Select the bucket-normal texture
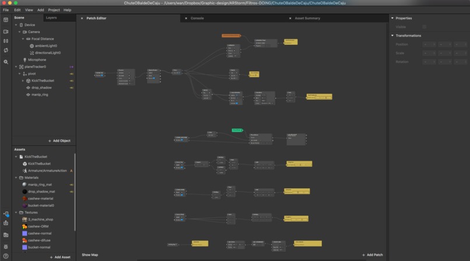Image resolution: width=470 pixels, height=261 pixels. pos(39,247)
